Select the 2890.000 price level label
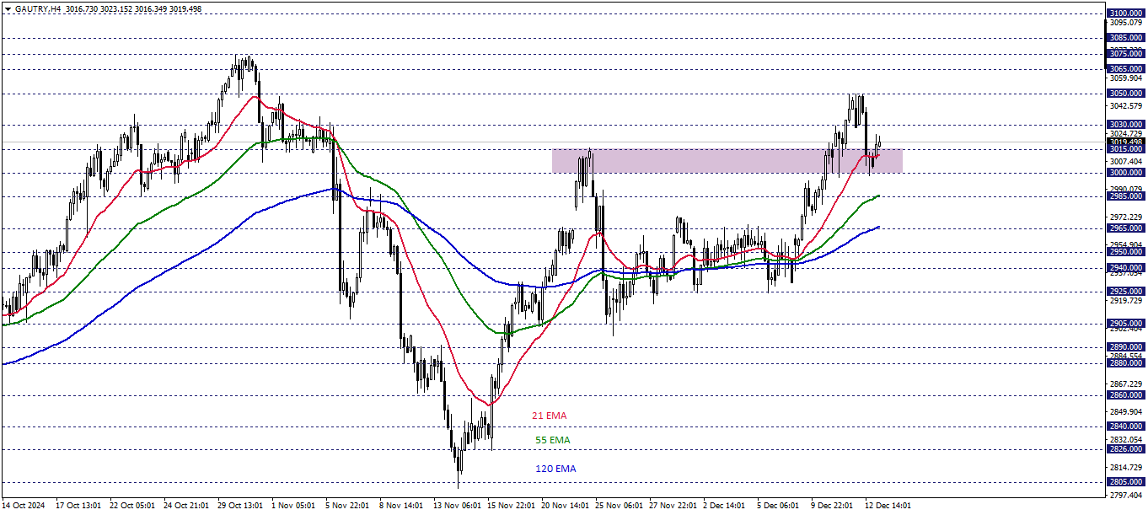Image resolution: width=1148 pixels, height=515 pixels. pos(1126,347)
